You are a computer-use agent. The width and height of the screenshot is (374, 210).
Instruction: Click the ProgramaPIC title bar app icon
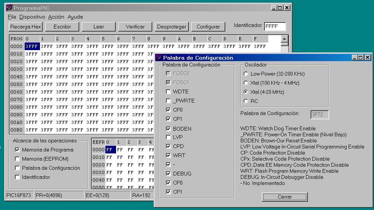tap(10, 8)
